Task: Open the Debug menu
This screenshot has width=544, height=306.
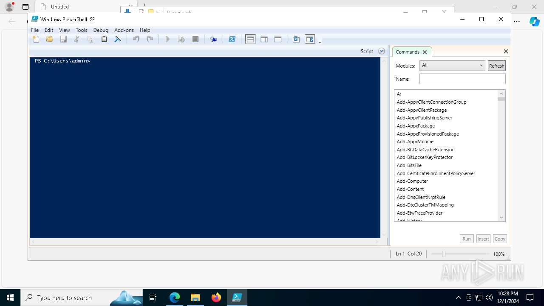Action: click(101, 30)
